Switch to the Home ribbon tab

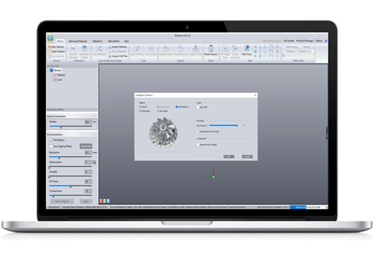[x=60, y=41]
